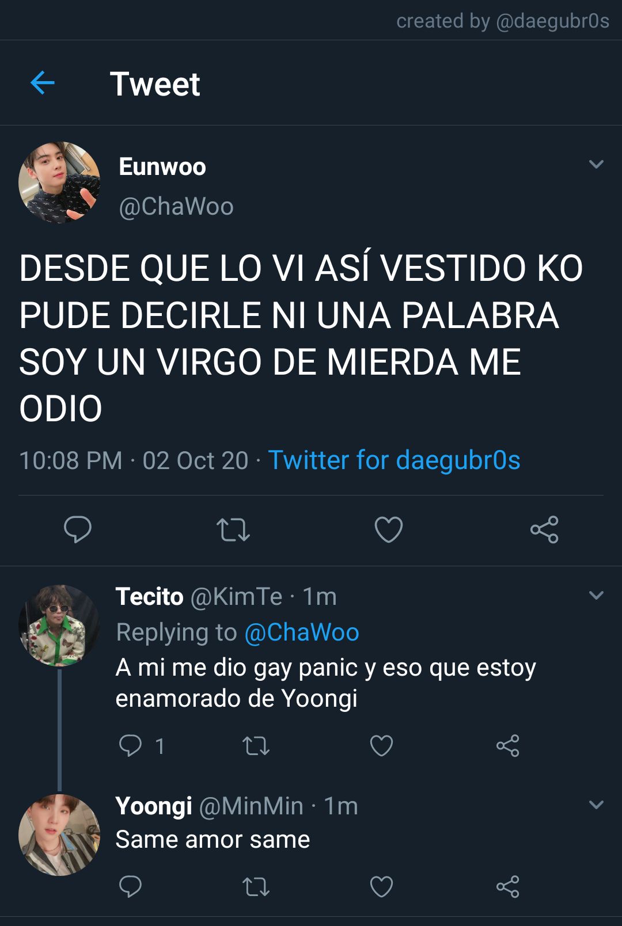Share Yoongi's reply
622x926 pixels.
507,886
